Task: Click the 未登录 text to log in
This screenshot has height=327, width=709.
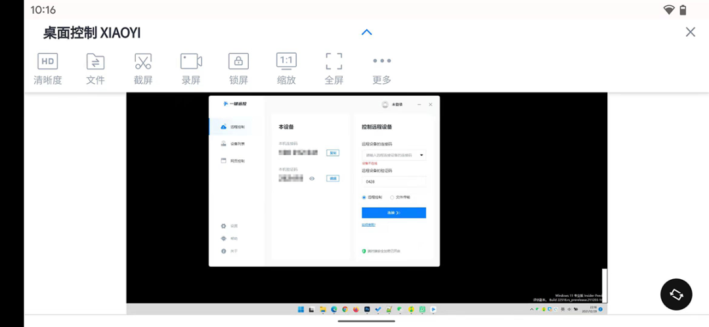Action: (397, 104)
